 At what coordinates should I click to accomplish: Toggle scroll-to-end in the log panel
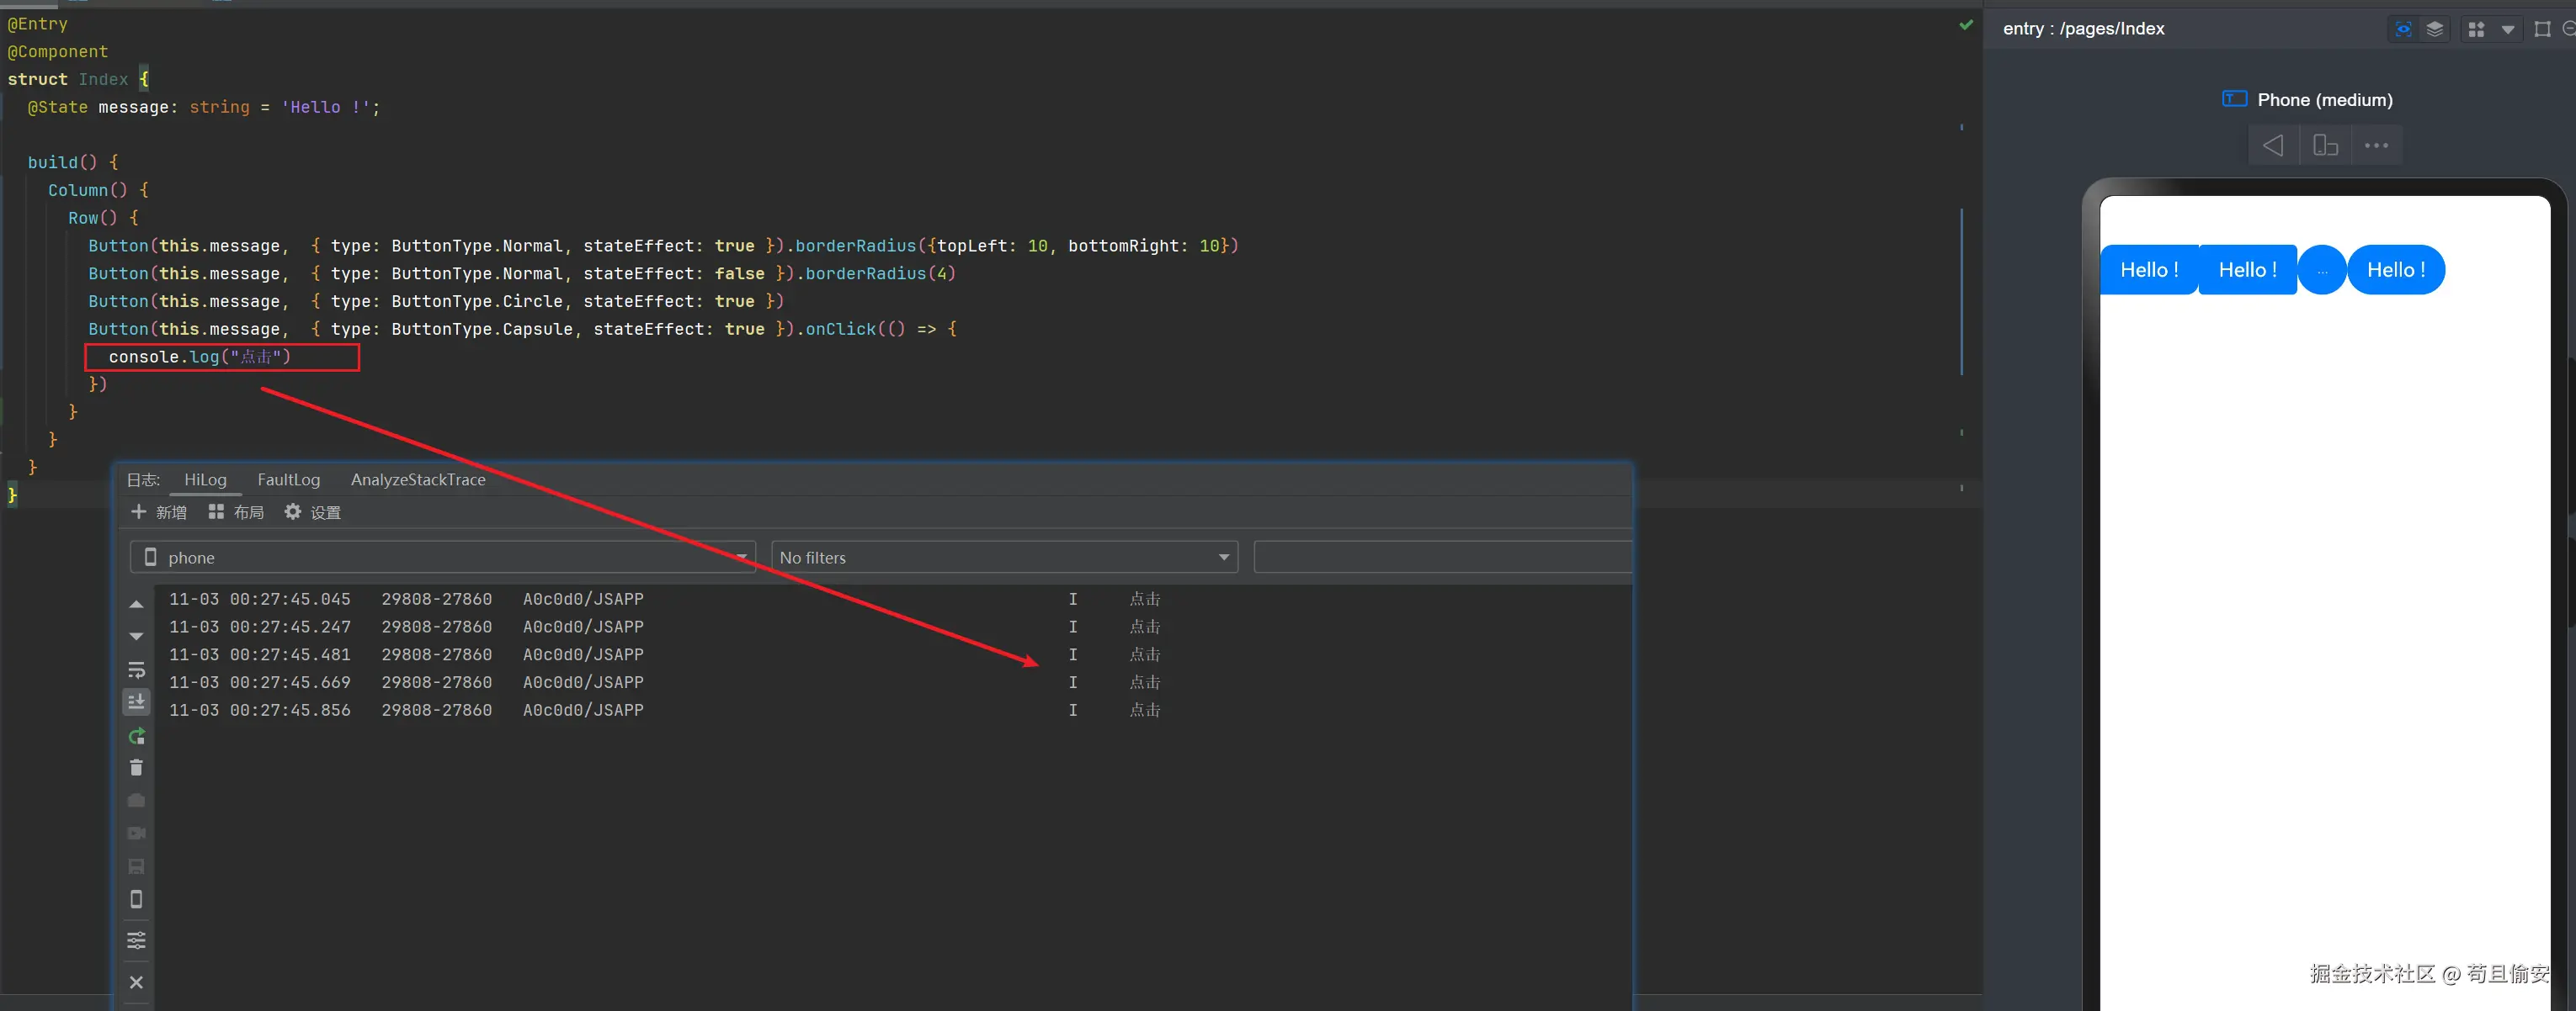(137, 702)
